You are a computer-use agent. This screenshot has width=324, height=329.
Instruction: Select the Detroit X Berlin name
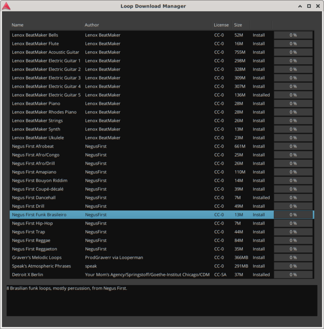pos(27,275)
